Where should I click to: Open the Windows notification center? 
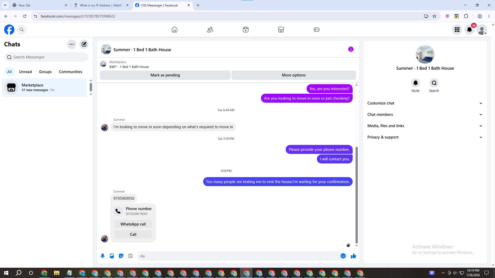486,273
